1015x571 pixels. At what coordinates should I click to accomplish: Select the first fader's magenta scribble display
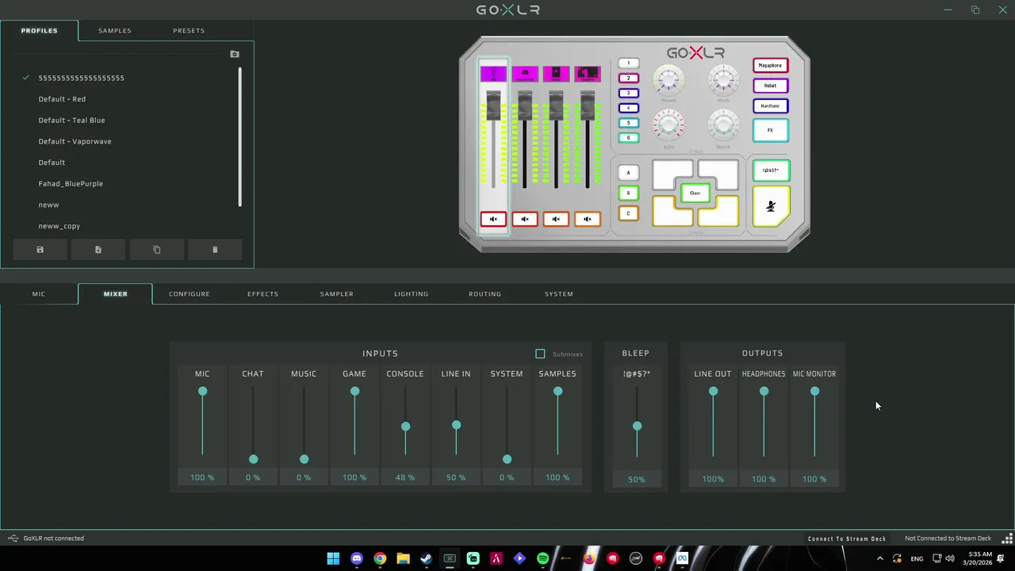493,75
